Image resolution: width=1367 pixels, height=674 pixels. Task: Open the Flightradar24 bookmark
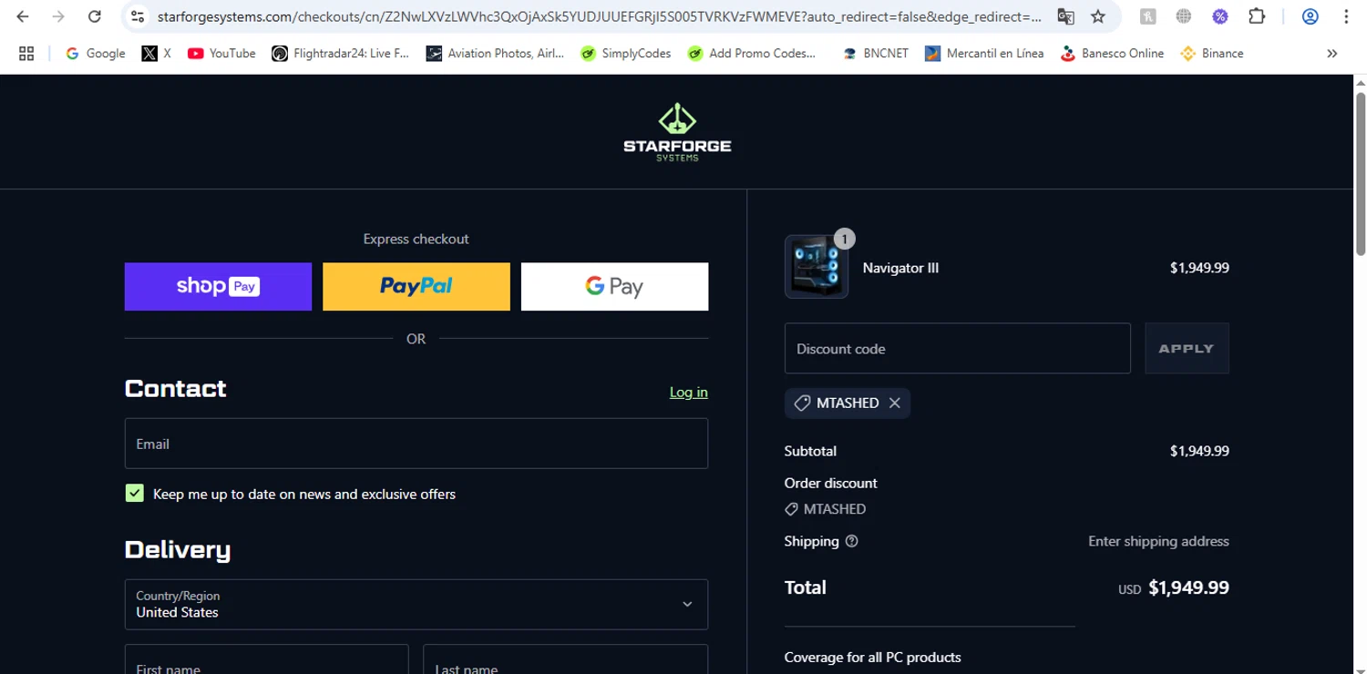(341, 54)
